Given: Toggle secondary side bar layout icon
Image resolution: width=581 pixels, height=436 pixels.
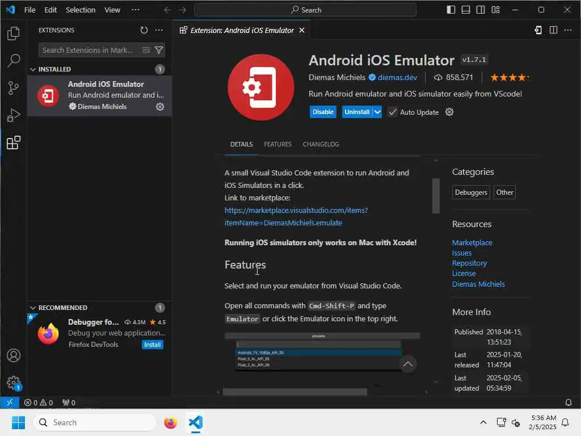Looking at the screenshot, I should pyautogui.click(x=480, y=10).
